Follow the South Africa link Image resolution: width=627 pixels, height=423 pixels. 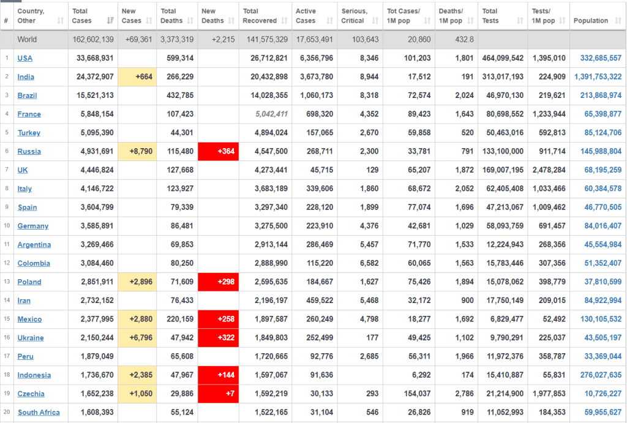coord(39,413)
